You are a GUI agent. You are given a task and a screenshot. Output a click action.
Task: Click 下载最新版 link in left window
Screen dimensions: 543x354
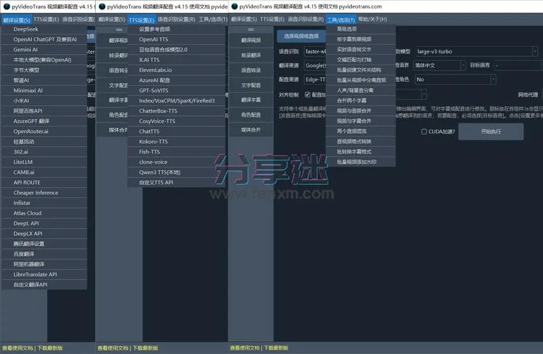click(x=50, y=348)
